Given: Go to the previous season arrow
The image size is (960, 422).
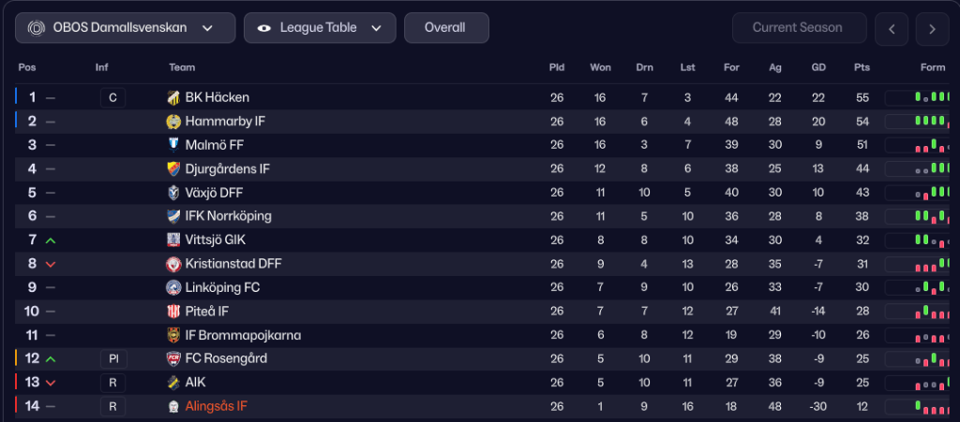Looking at the screenshot, I should click(x=892, y=29).
